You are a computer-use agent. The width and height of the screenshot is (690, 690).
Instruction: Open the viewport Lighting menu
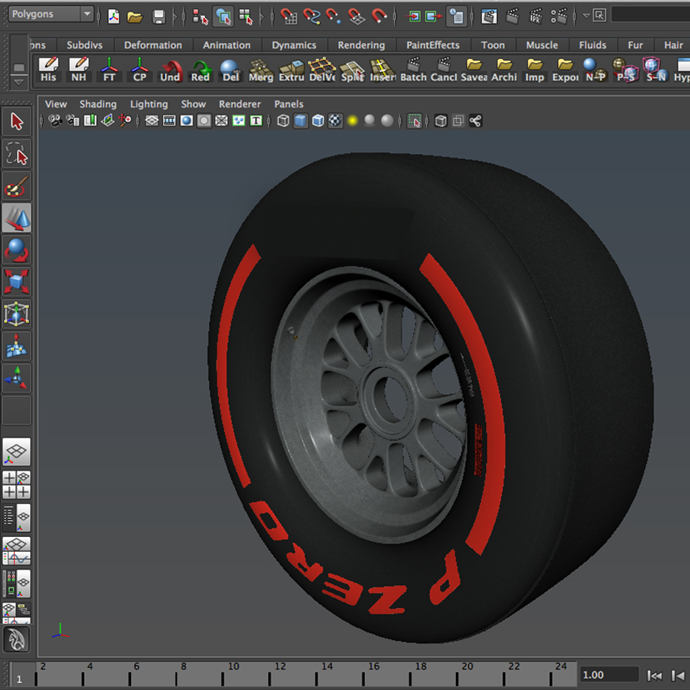click(149, 104)
